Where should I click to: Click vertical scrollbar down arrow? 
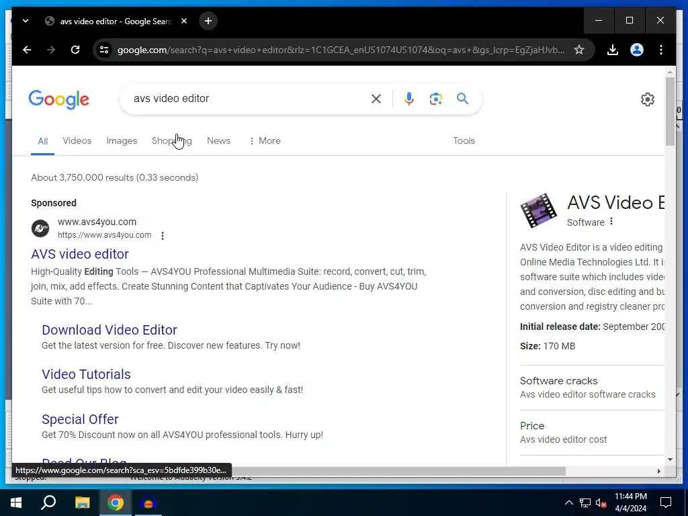(670, 460)
